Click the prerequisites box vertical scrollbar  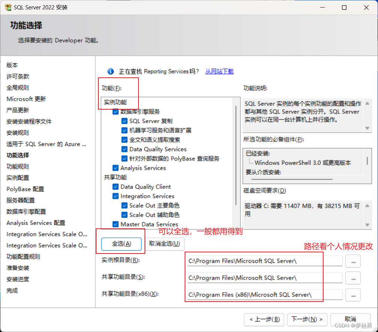click(367, 161)
